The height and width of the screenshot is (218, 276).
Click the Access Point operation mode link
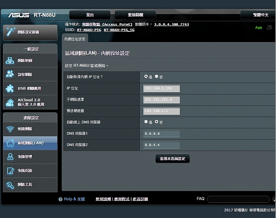107,24
